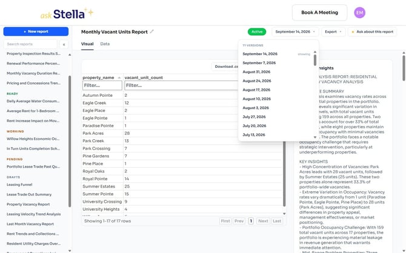Open Willow Heights Economic Oc... report
406x253 pixels.
(x=33, y=139)
